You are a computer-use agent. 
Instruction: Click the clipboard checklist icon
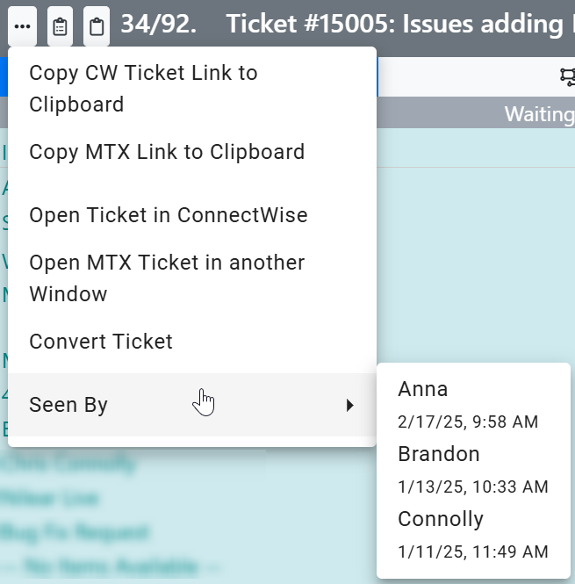point(60,26)
